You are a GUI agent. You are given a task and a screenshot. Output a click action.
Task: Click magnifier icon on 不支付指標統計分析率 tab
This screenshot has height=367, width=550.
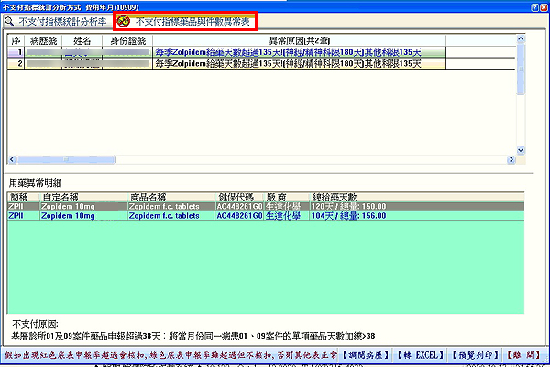click(11, 19)
